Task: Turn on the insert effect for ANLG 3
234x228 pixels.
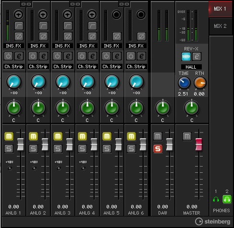Action: coord(57,56)
